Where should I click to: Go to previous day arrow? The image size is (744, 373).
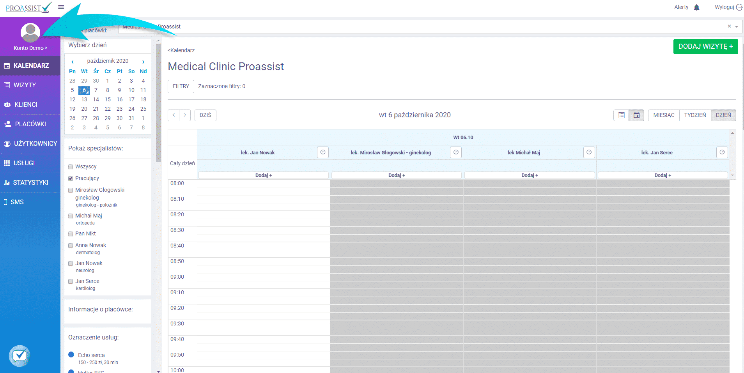pyautogui.click(x=174, y=115)
